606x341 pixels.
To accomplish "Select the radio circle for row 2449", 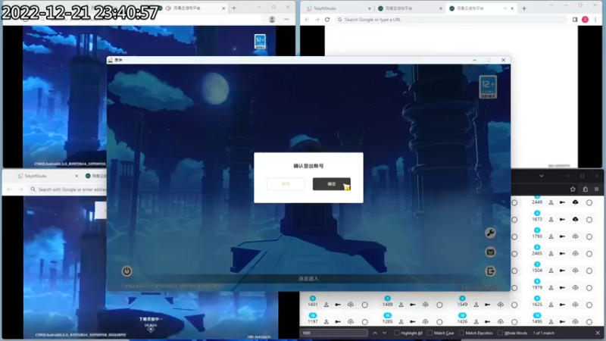I will click(589, 202).
